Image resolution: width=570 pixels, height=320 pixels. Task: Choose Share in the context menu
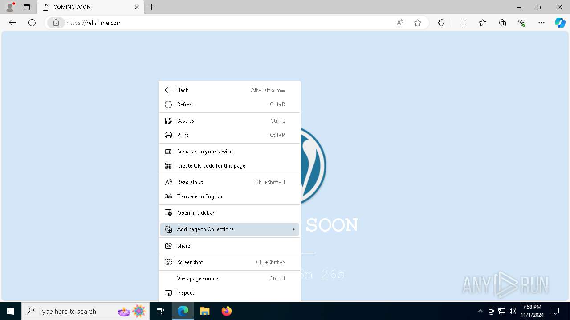(230, 246)
